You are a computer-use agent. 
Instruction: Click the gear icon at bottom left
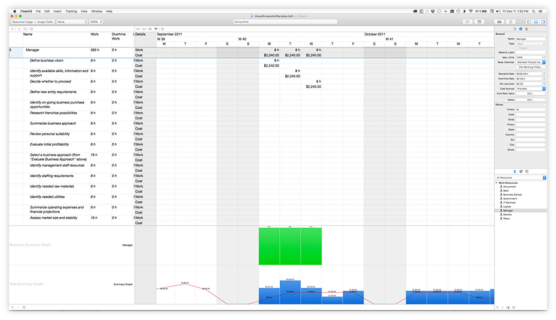click(x=24, y=307)
